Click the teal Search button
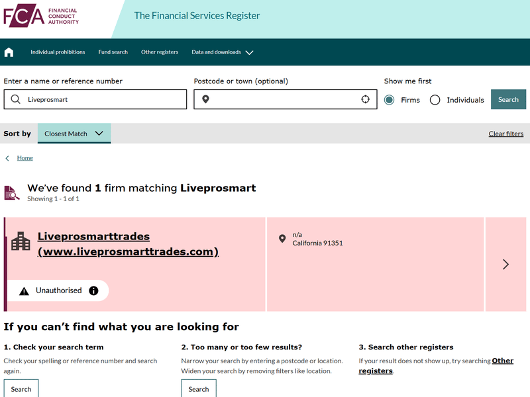Image resolution: width=530 pixels, height=397 pixels. (x=508, y=99)
